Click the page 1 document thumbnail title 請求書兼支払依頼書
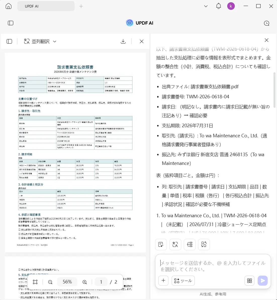The height and width of the screenshot is (300, 277). click(x=75, y=67)
